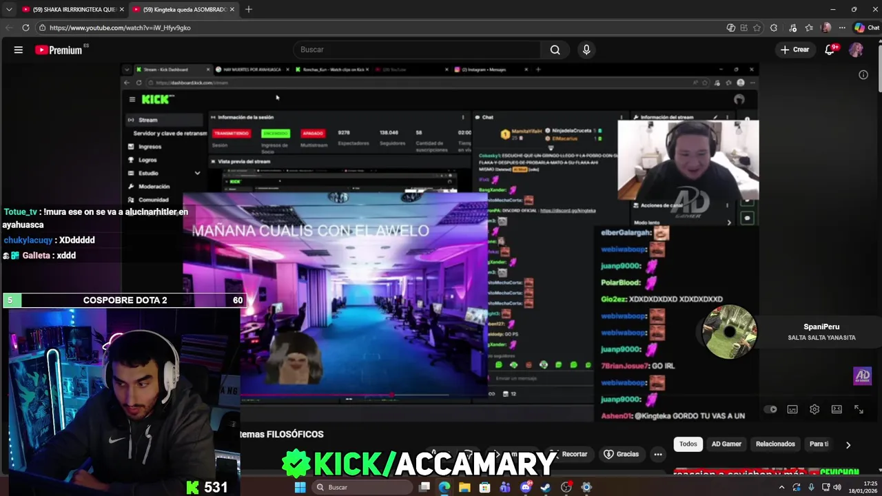Image resolution: width=882 pixels, height=496 pixels.
Task: Show more chips with right arrow
Action: coord(848,445)
